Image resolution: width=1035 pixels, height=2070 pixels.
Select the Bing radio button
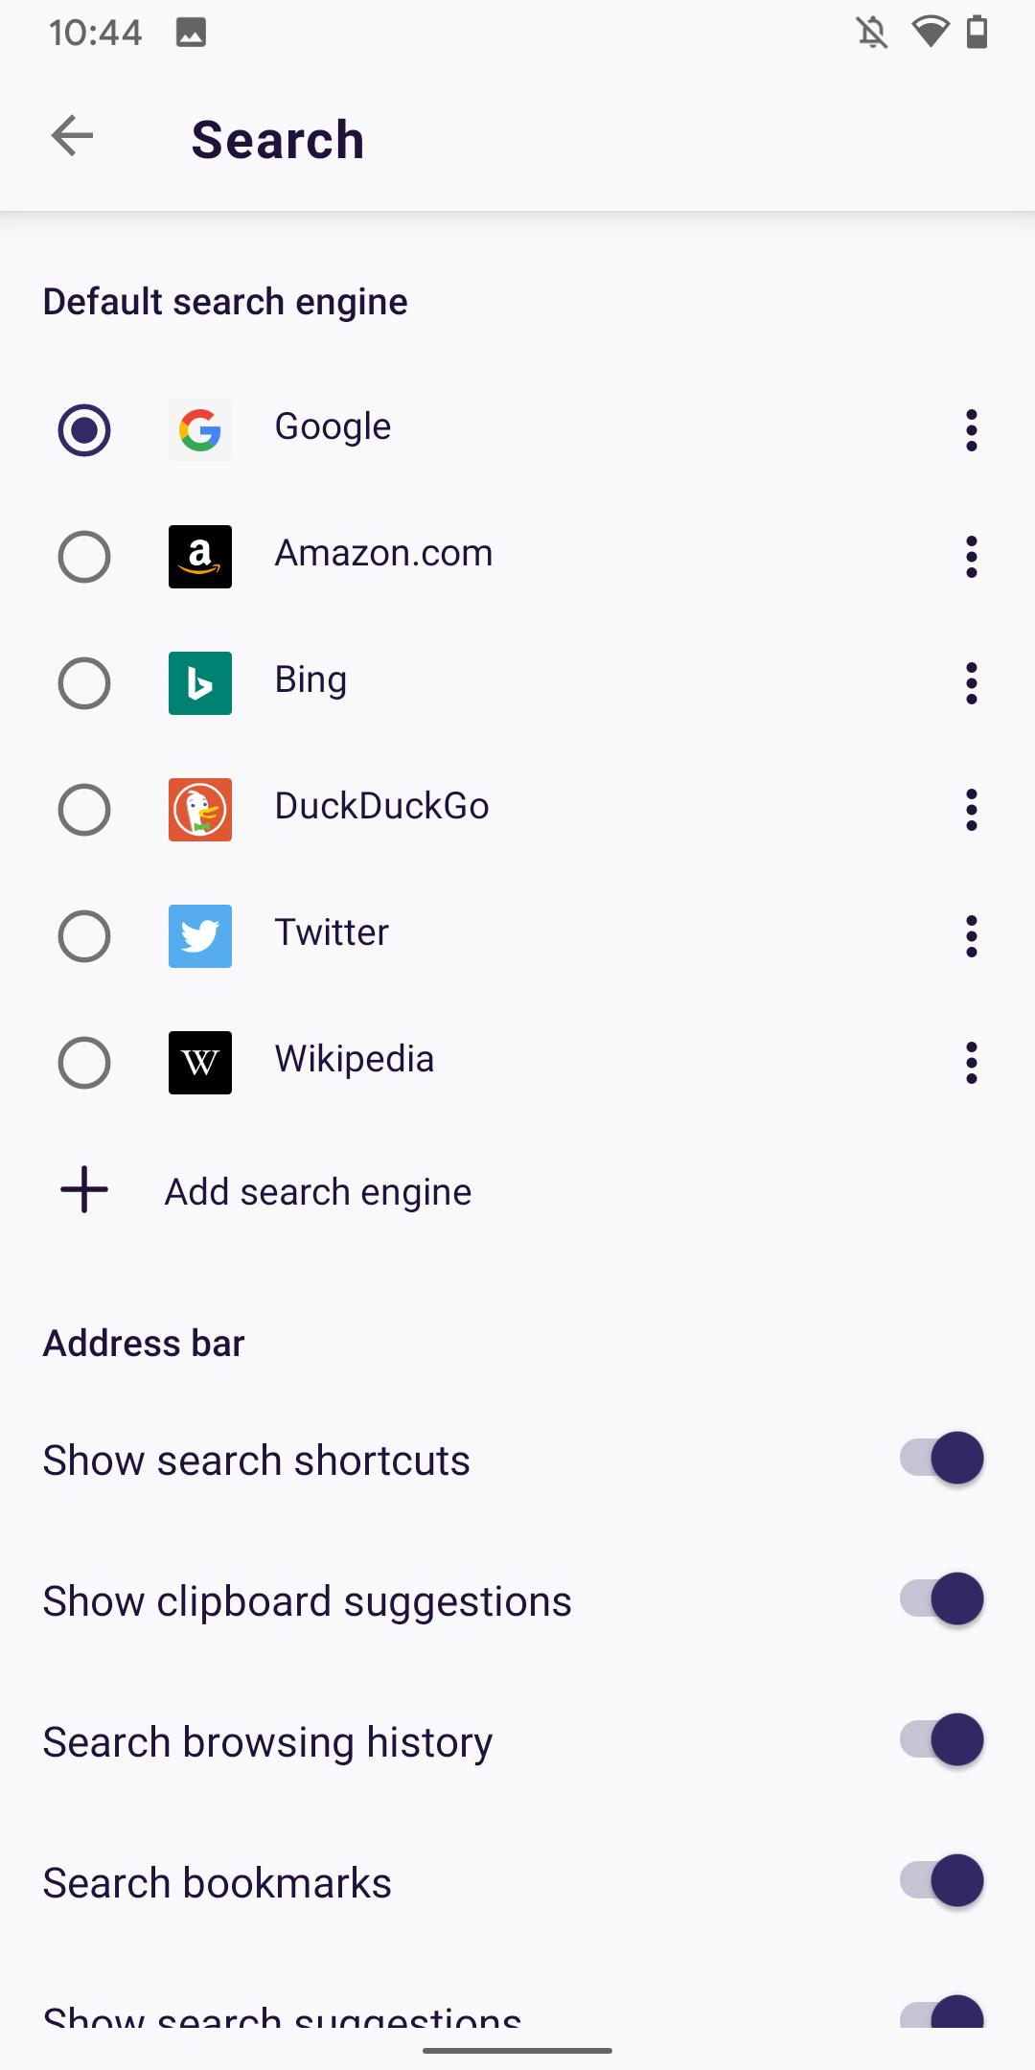click(84, 683)
